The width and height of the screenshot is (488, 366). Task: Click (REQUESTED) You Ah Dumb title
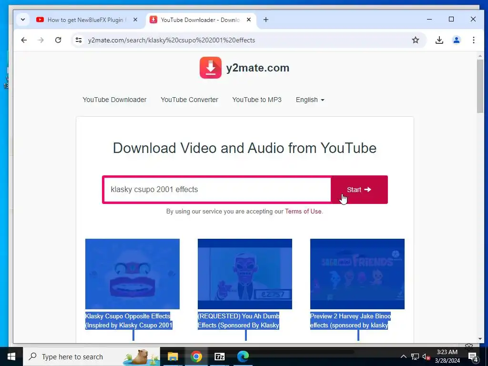click(x=238, y=321)
